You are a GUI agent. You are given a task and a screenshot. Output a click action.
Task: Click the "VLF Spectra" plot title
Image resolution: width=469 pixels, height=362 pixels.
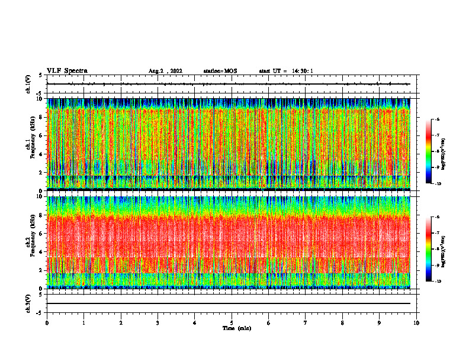coord(67,71)
